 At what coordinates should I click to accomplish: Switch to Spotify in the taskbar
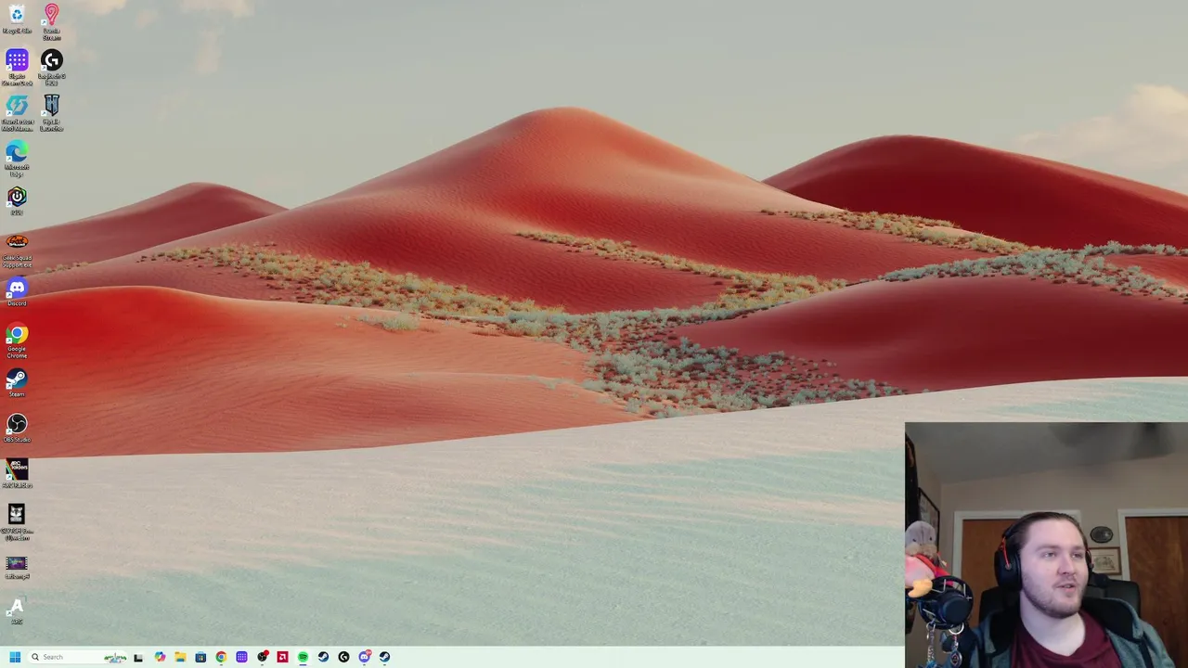(x=303, y=657)
